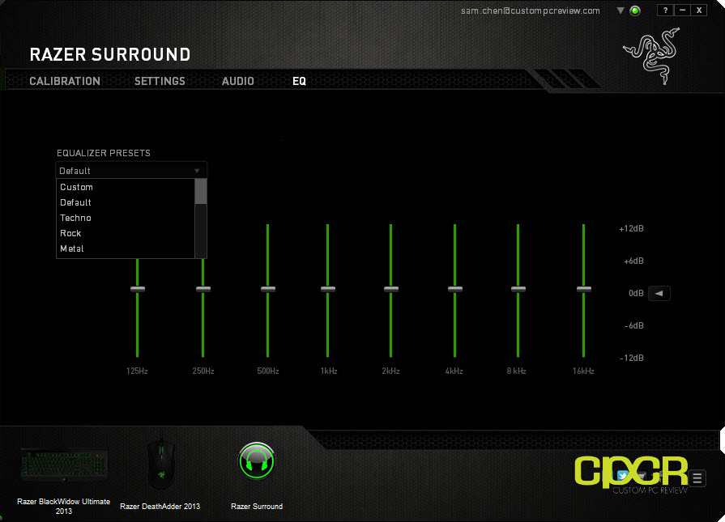Close the Razer Surround window

pyautogui.click(x=699, y=11)
